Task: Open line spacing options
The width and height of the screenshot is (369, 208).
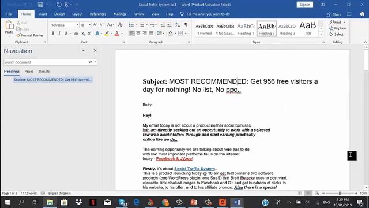Action: click(x=160, y=34)
